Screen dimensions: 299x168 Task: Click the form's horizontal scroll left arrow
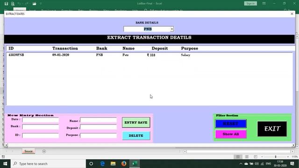pyautogui.click(x=6, y=145)
